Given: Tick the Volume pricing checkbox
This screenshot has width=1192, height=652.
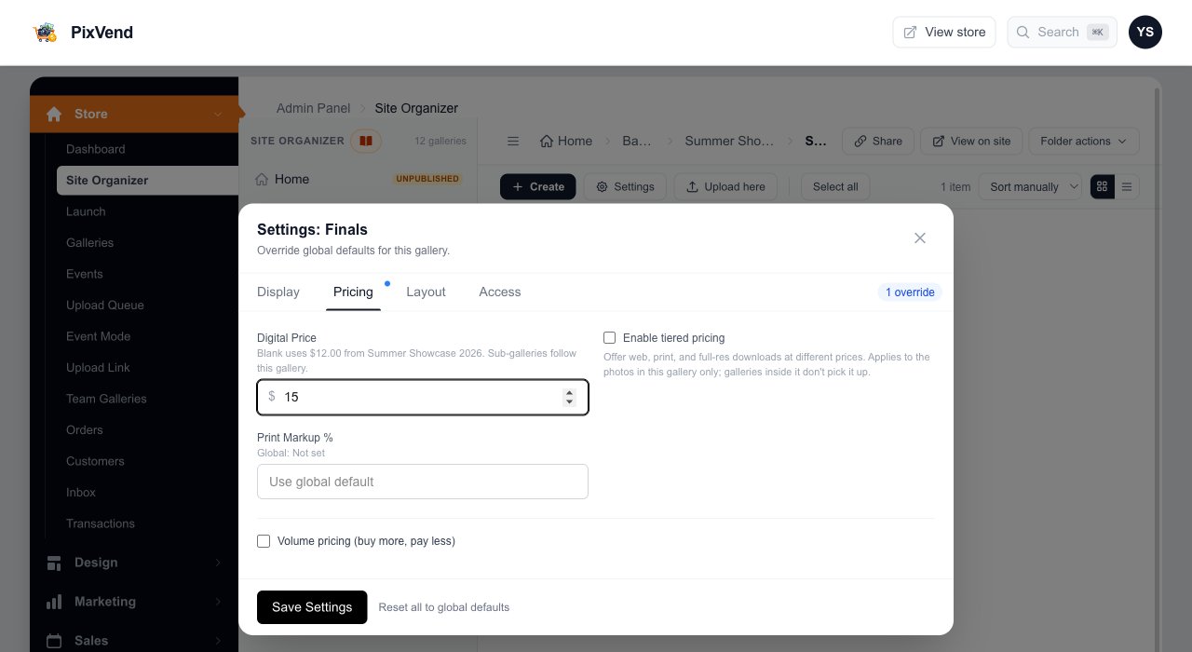Looking at the screenshot, I should click(x=264, y=541).
